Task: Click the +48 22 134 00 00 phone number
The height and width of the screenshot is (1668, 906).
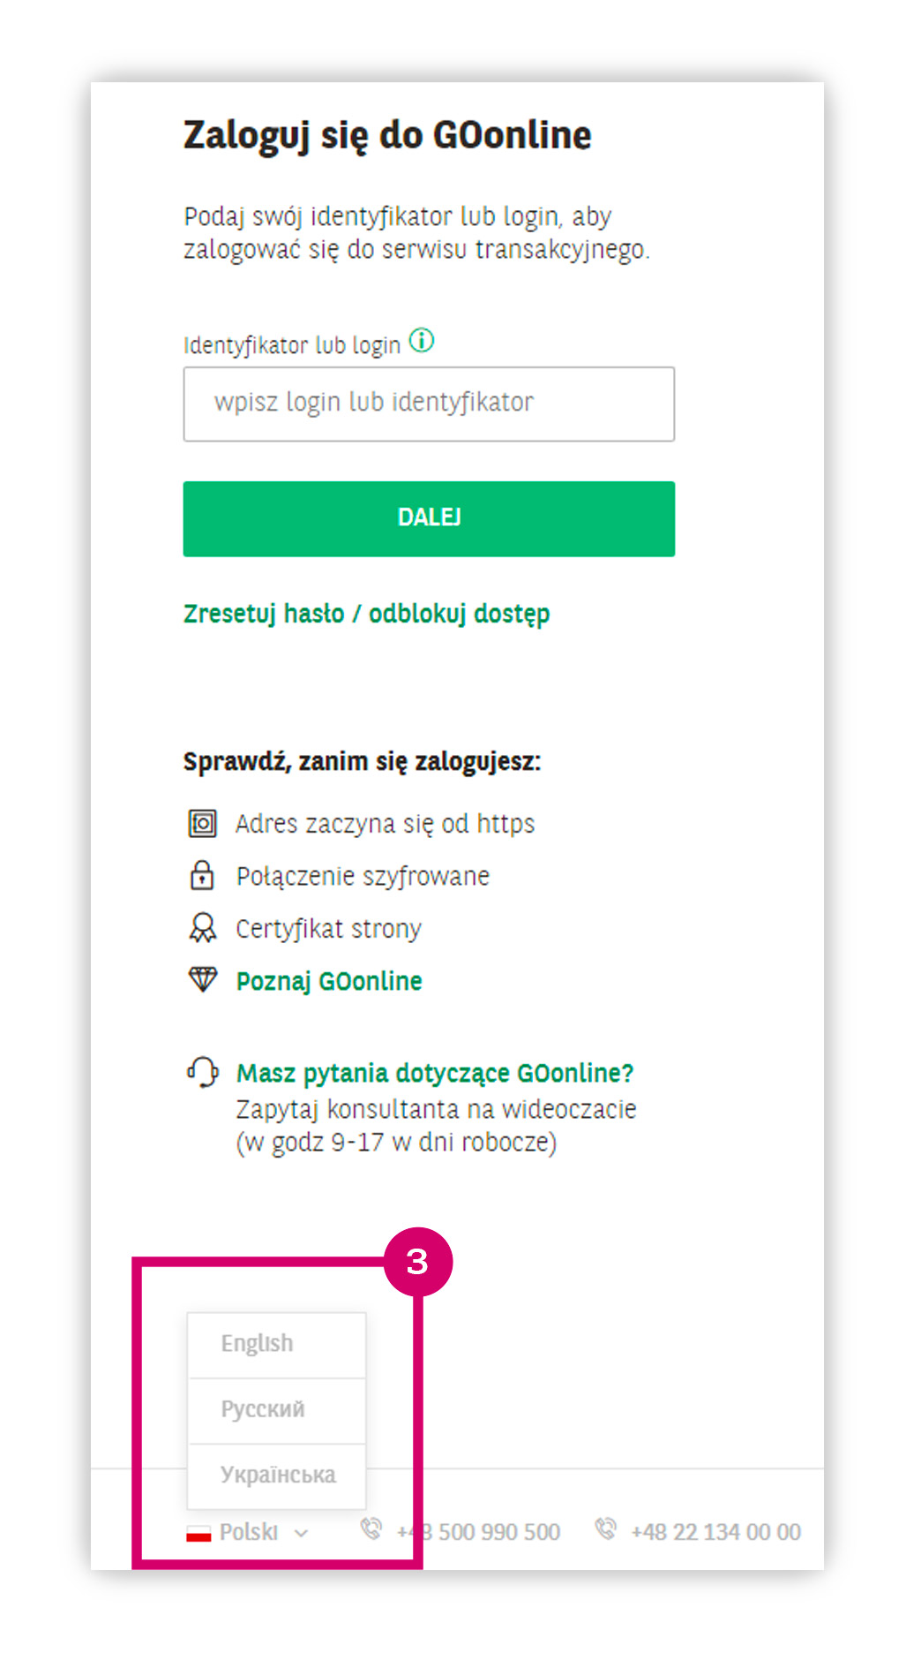Action: click(715, 1532)
